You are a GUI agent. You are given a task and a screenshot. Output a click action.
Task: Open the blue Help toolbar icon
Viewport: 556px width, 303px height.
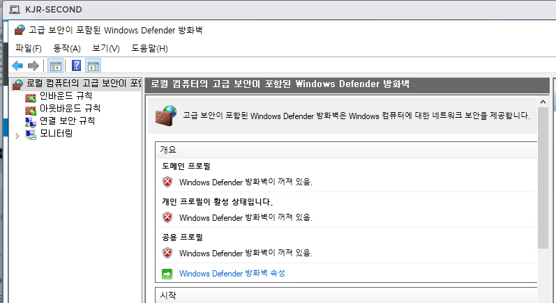pos(76,65)
